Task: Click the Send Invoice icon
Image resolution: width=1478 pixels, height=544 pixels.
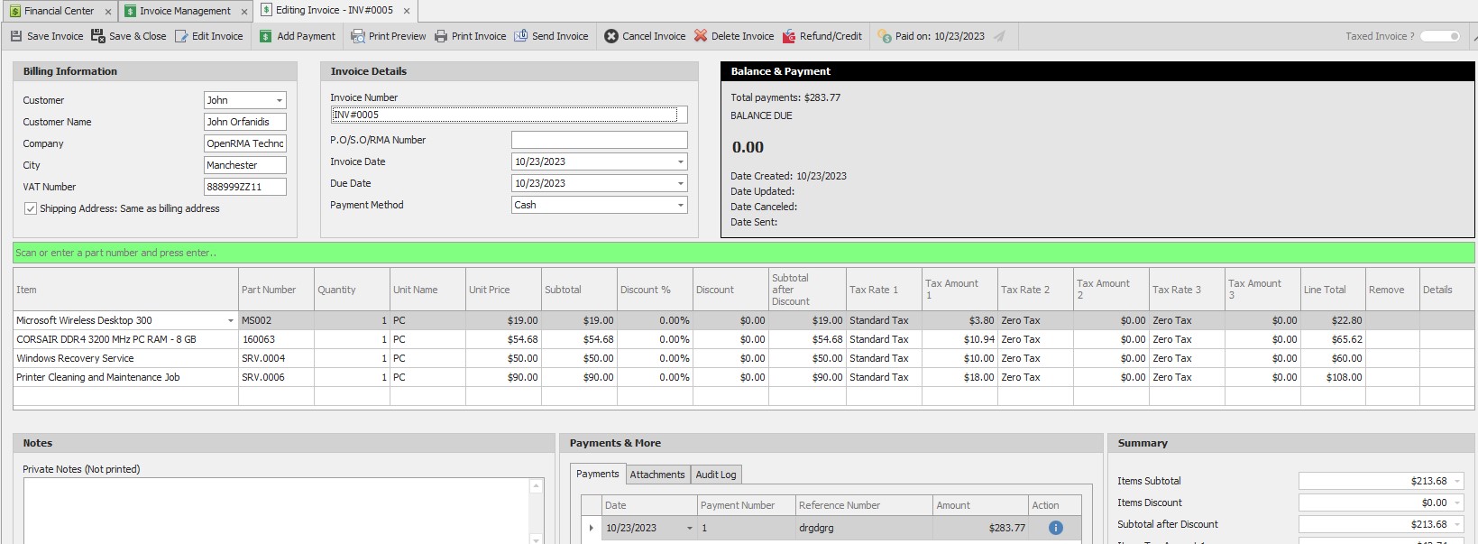Action: [x=520, y=36]
